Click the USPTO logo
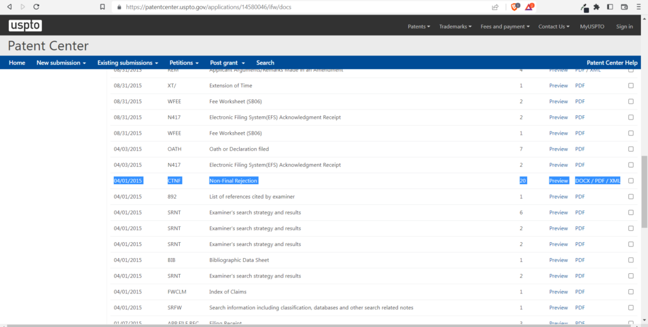Image resolution: width=648 pixels, height=327 pixels. [x=25, y=26]
